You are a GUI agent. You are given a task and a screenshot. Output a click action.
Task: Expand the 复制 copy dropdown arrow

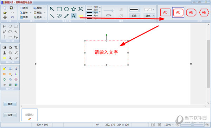45,8
